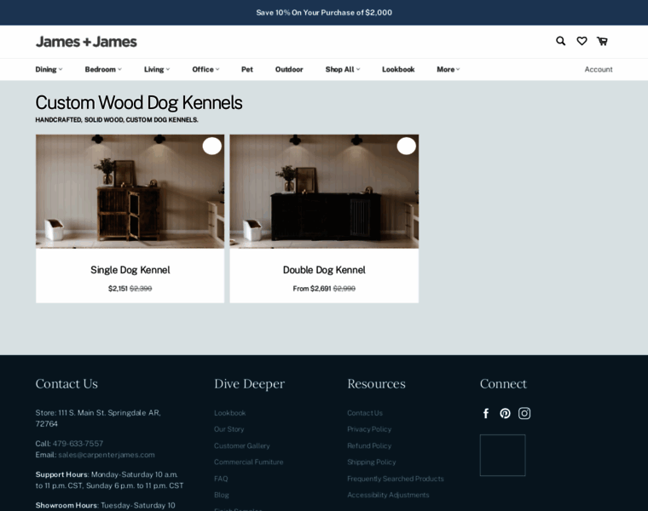
Task: Open the Outdoor menu item
Action: [x=289, y=69]
